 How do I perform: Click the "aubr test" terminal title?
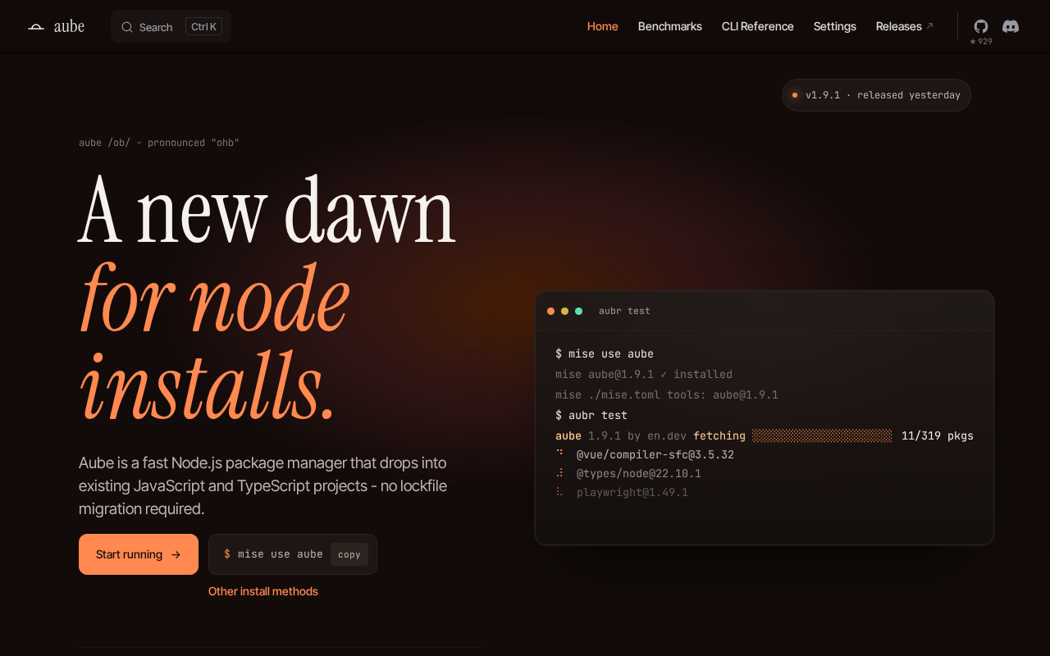[624, 312]
